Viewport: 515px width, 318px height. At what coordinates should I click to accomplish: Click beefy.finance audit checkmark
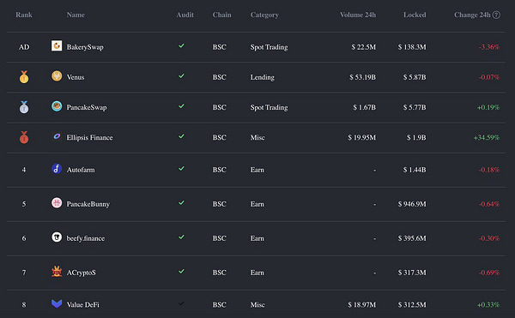coord(181,237)
